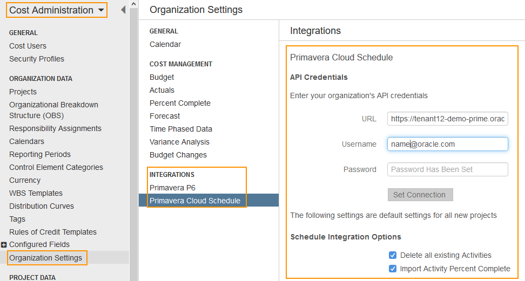The height and width of the screenshot is (281, 525).
Task: Click the sidebar scroll up arrow
Action: coord(133,4)
